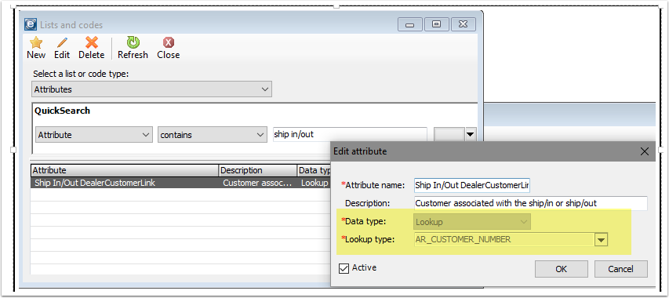Maximize the Lists and codes window
This screenshot has width=669, height=298.
436,24
